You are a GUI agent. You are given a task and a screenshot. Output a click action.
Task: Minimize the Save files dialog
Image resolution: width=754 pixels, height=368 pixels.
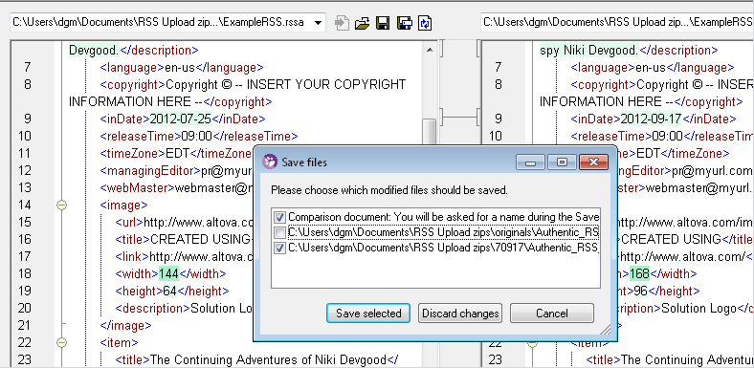click(530, 162)
